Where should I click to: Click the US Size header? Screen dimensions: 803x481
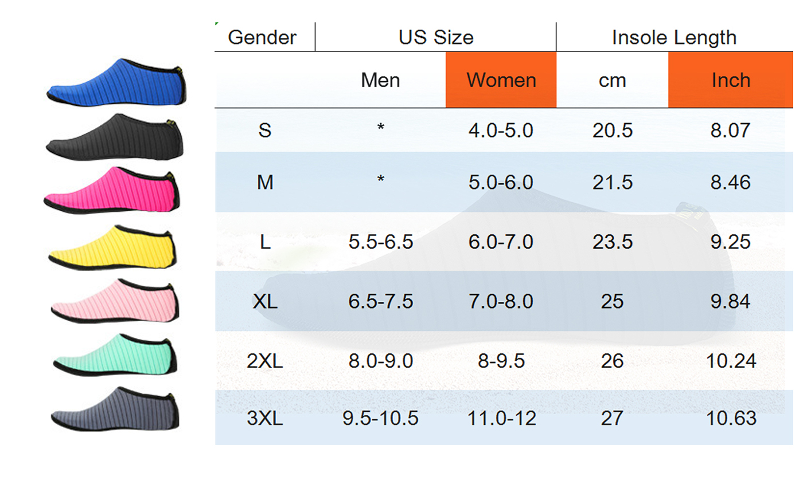[436, 38]
